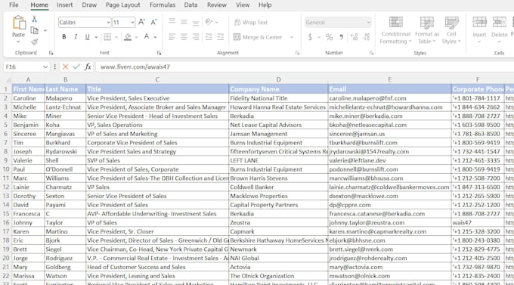
Task: Click Insert cells button
Action: tap(479, 30)
